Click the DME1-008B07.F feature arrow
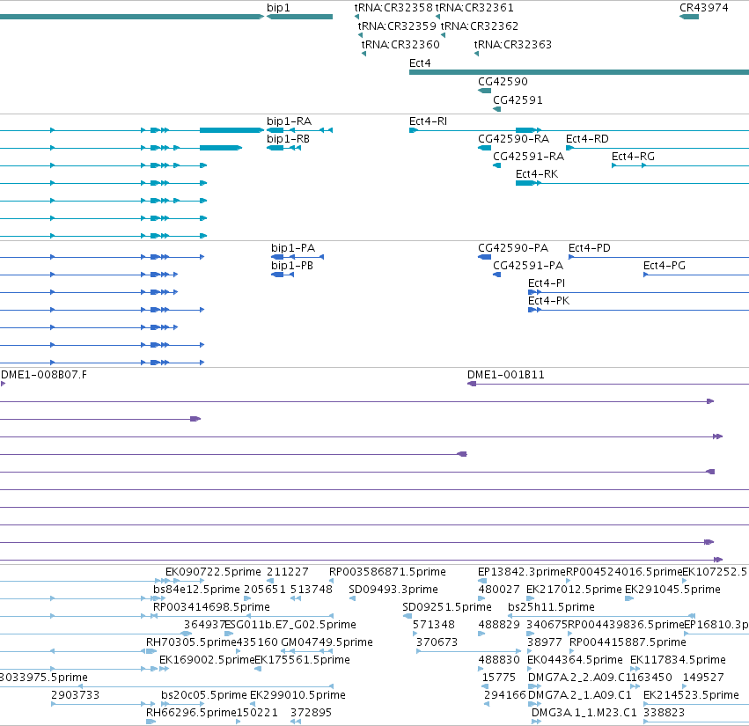Image resolution: width=749 pixels, height=726 pixels. tap(3, 384)
